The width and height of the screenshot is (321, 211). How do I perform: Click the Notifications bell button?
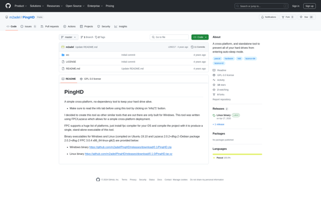269,17
